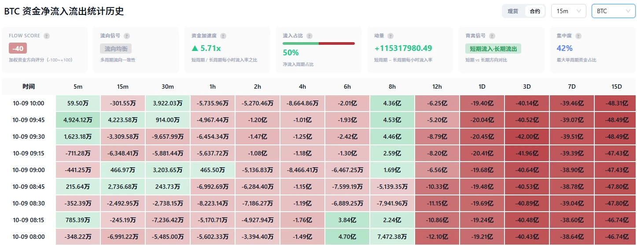The image size is (637, 245).
Task: Click the 1D column header
Action: (x=482, y=86)
